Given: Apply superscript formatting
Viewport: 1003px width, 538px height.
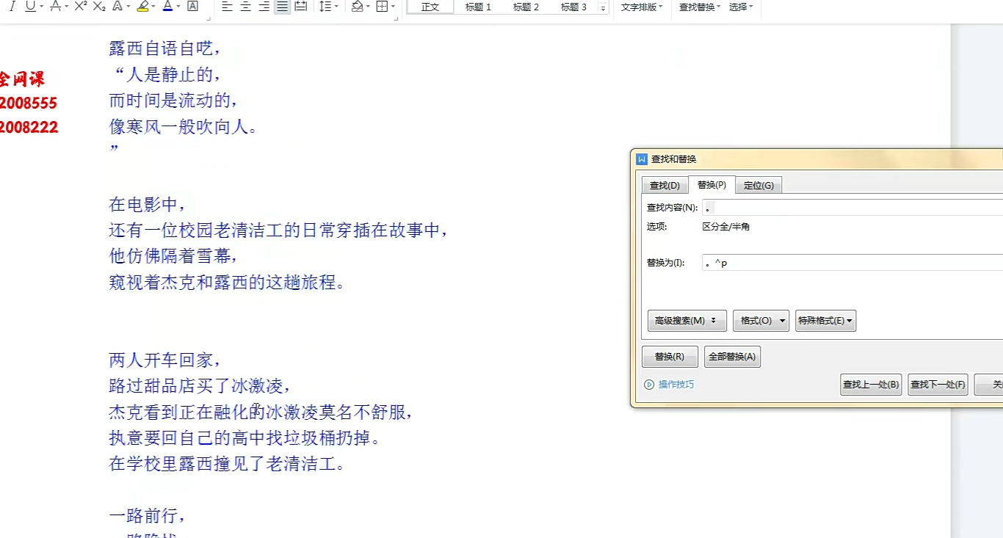Looking at the screenshot, I should (81, 7).
